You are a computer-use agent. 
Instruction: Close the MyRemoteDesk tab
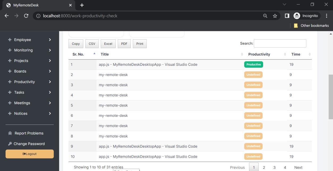(x=70, y=5)
